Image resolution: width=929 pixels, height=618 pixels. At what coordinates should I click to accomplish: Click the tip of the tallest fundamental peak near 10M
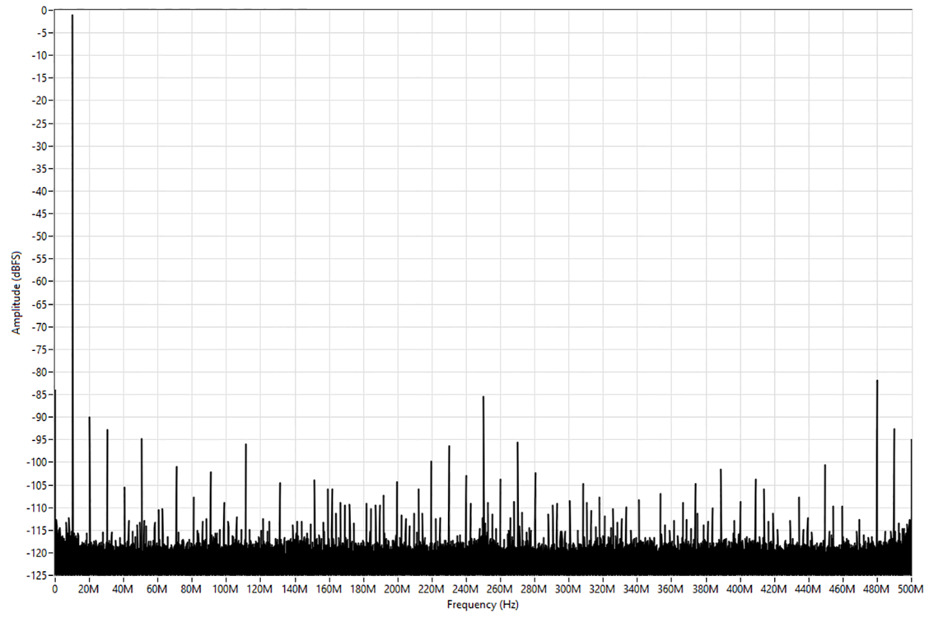pyautogui.click(x=72, y=15)
